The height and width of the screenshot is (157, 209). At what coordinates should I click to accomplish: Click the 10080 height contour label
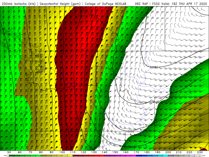[x=154, y=67]
